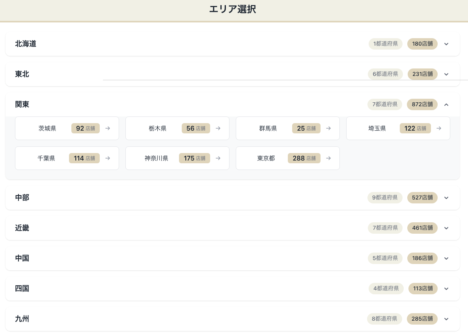This screenshot has width=468, height=336.
Task: Expand the 中部 region chevron
Action: tap(446, 198)
